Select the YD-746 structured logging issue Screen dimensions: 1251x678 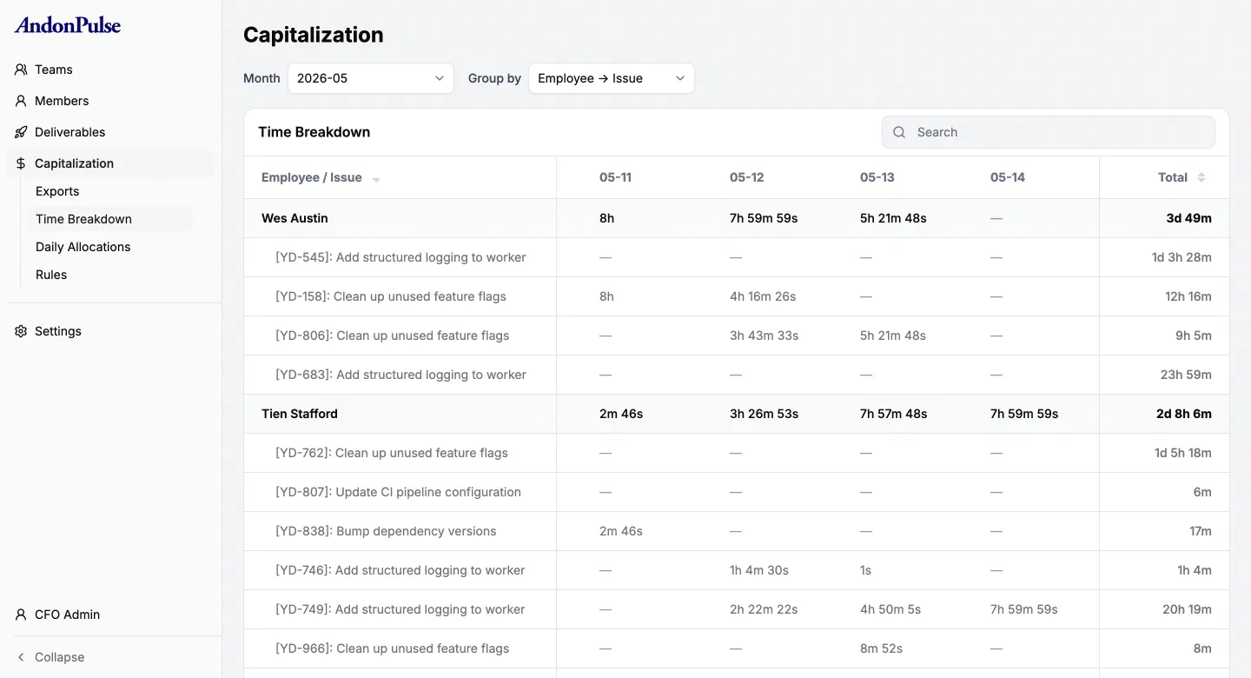(x=400, y=570)
